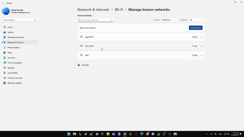244x137 pixels.
Task: Open Sticky Notes yellow icon in taskbar
Action: click(108, 134)
